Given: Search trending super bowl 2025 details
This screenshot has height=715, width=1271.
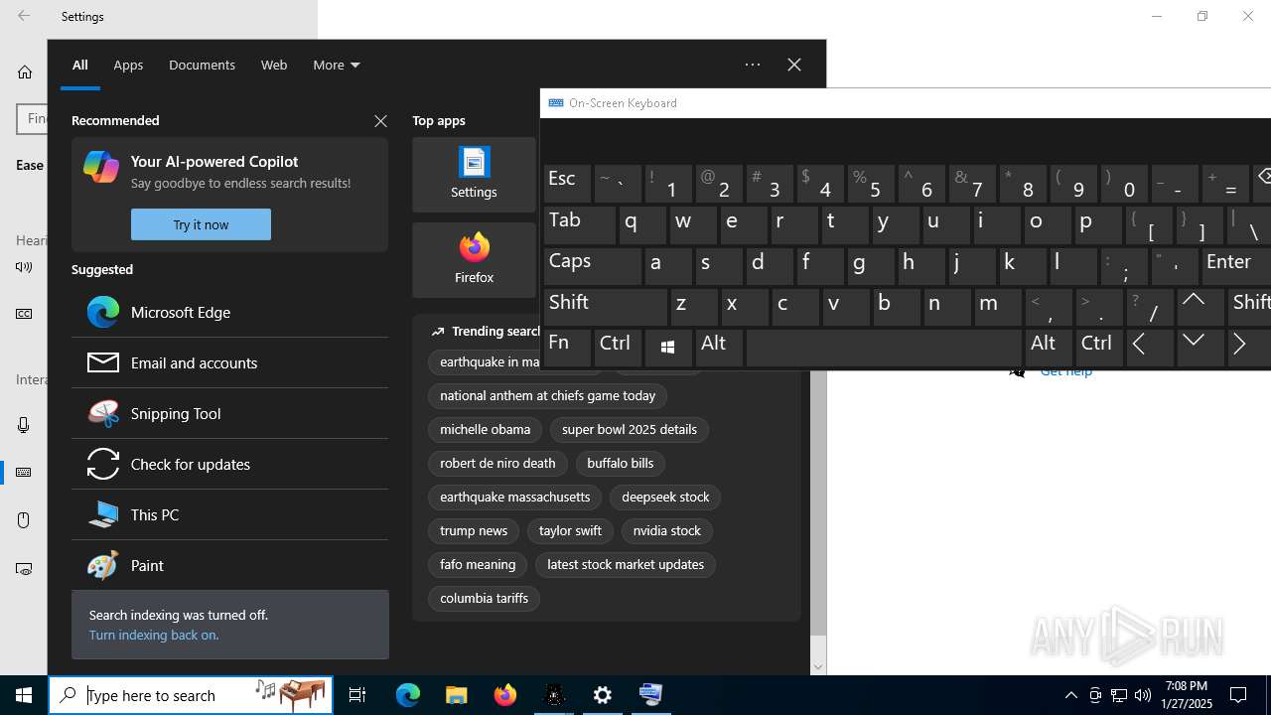Looking at the screenshot, I should 630,430.
